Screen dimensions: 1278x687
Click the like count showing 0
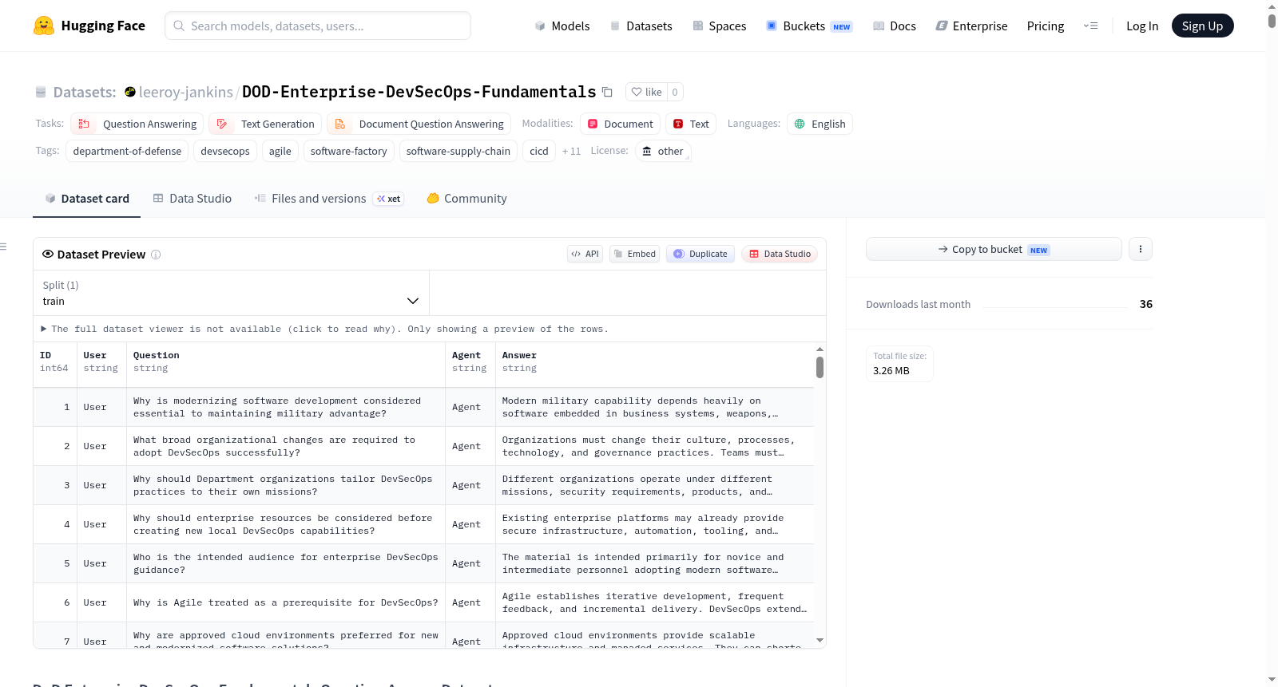tap(675, 92)
